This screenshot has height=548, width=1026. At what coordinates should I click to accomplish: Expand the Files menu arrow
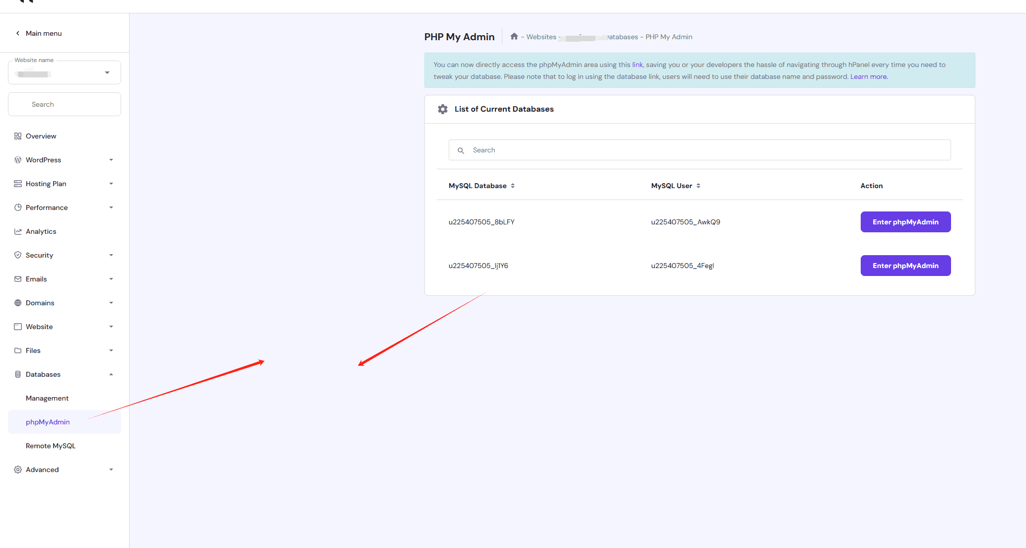click(111, 350)
